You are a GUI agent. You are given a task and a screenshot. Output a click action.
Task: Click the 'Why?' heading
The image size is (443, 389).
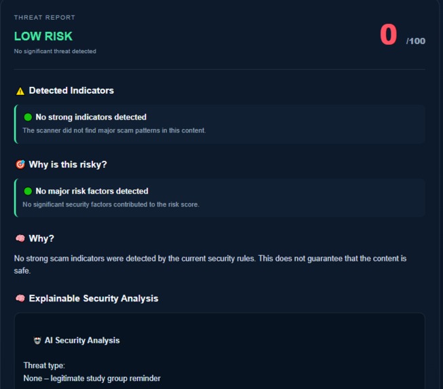pos(41,238)
